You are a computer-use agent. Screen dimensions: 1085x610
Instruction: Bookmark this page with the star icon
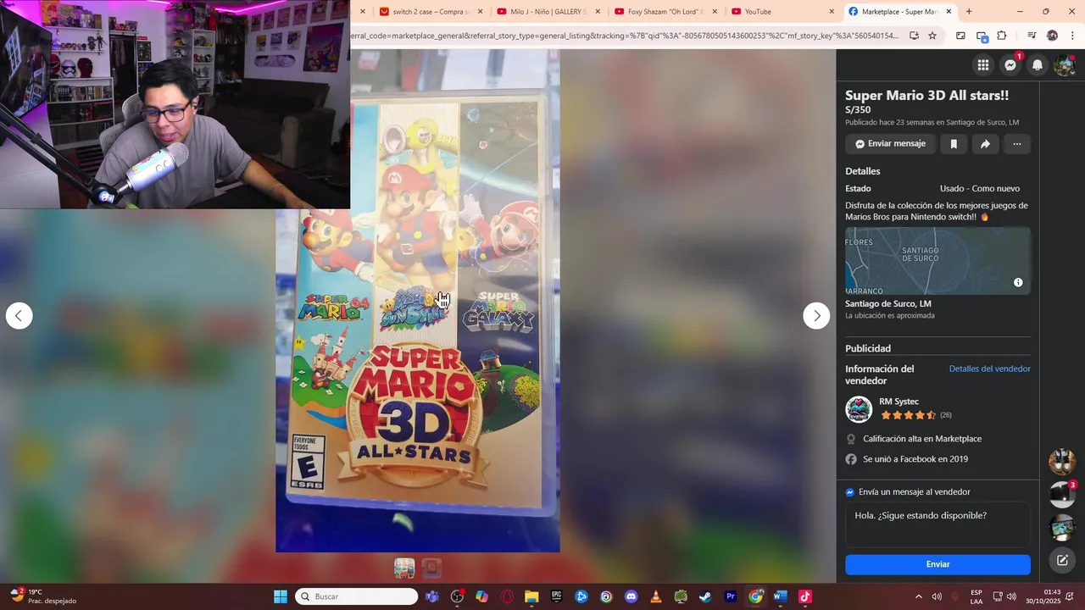[932, 36]
